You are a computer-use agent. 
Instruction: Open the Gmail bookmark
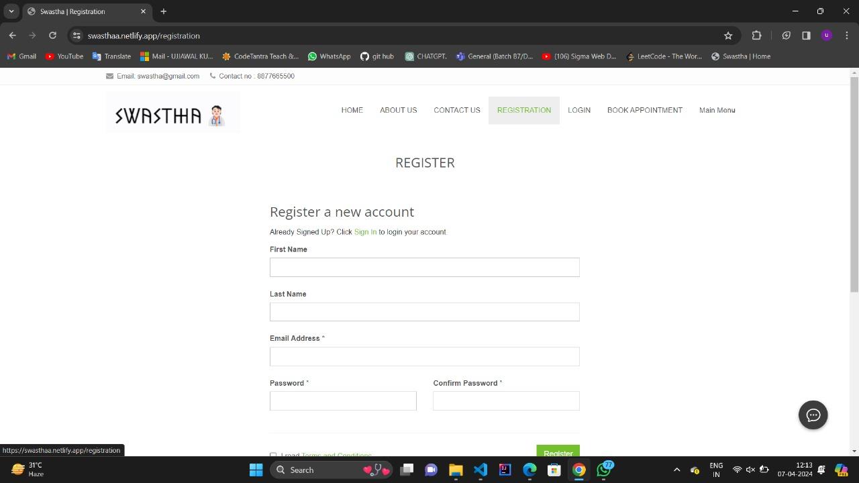point(21,56)
